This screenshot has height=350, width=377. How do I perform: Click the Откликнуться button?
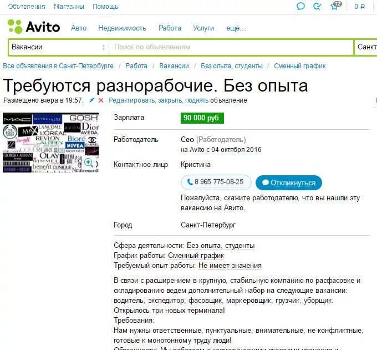289,182
